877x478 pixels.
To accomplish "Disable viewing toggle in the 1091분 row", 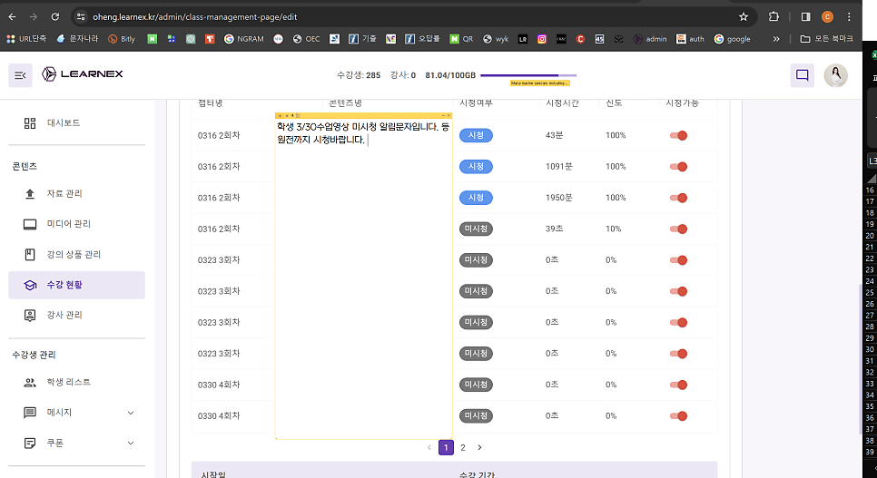I will tap(678, 167).
